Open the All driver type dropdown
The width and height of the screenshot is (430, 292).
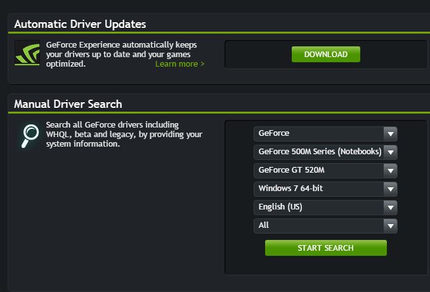pyautogui.click(x=319, y=225)
